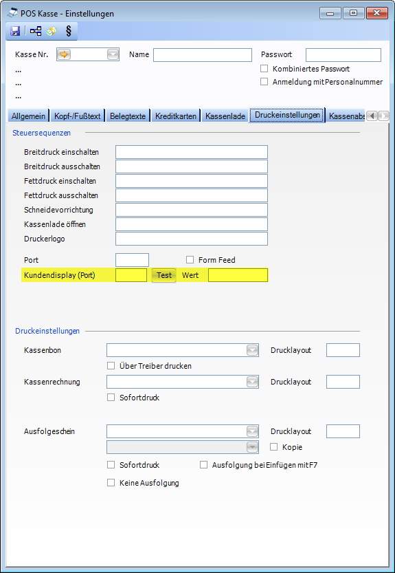
Task: Focus the Fettdruck ausschalten field
Action: pyautogui.click(x=192, y=195)
